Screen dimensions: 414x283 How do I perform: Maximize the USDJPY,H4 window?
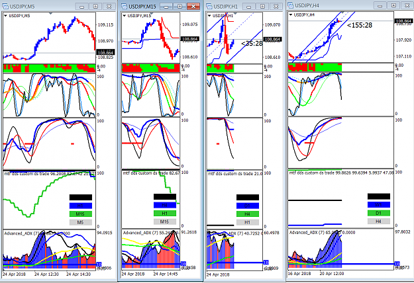click(393, 5)
